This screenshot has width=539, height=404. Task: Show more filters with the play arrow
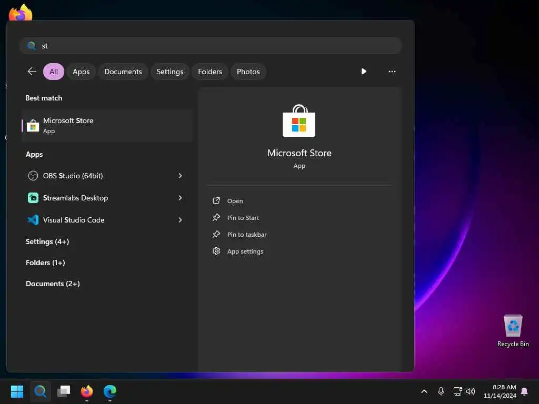point(364,72)
